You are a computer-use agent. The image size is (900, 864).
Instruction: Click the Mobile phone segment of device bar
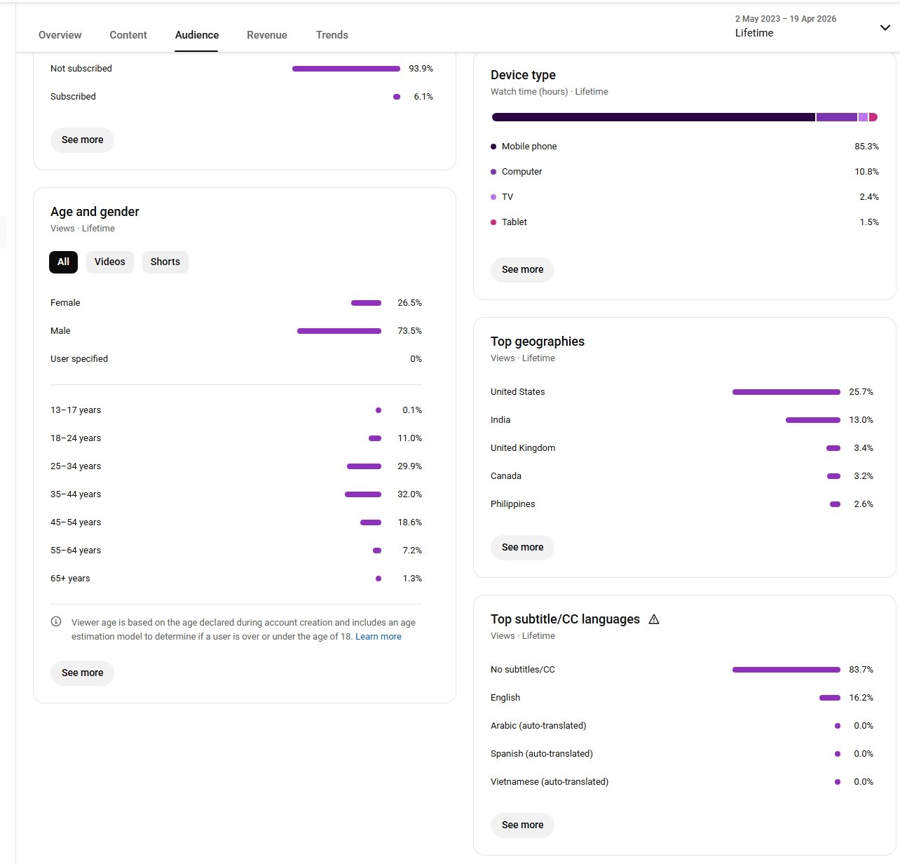point(653,117)
